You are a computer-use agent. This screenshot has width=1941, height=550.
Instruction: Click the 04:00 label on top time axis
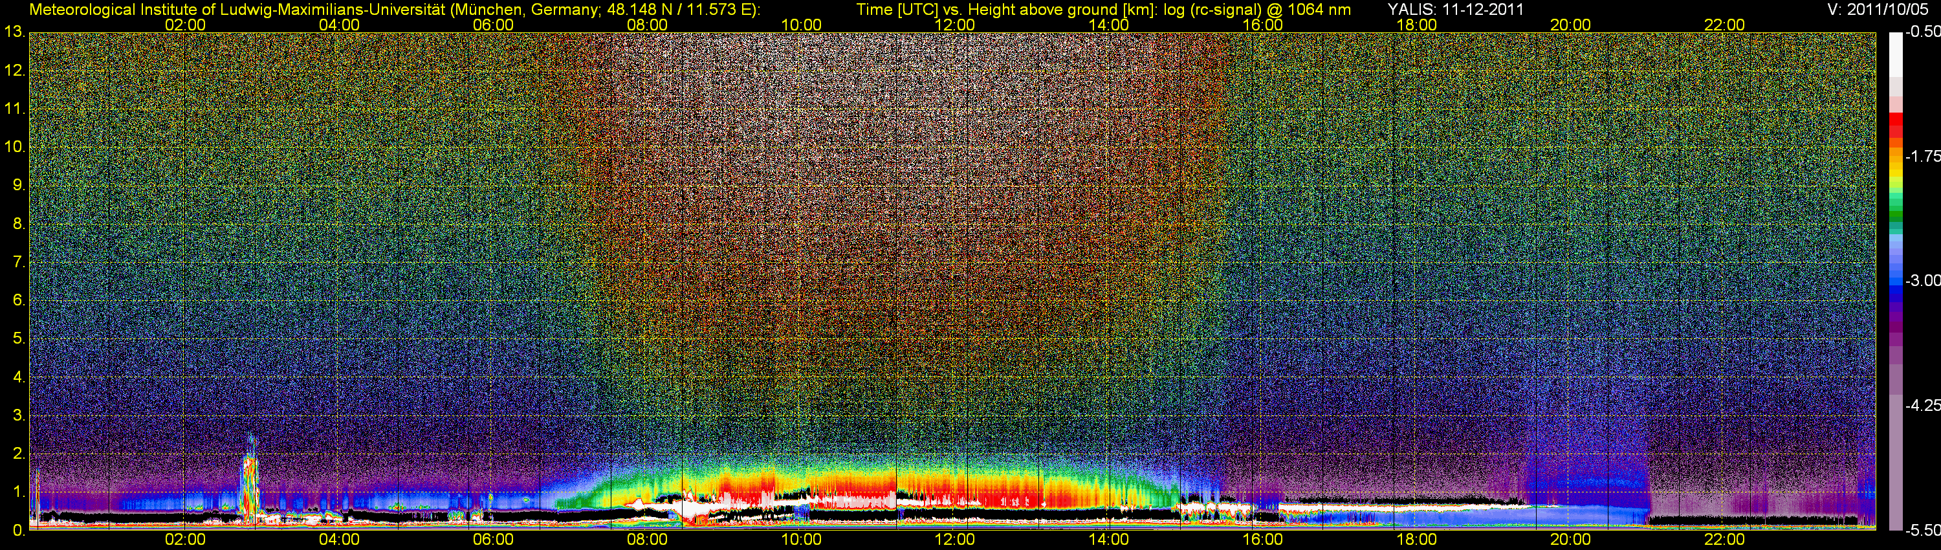(x=339, y=25)
